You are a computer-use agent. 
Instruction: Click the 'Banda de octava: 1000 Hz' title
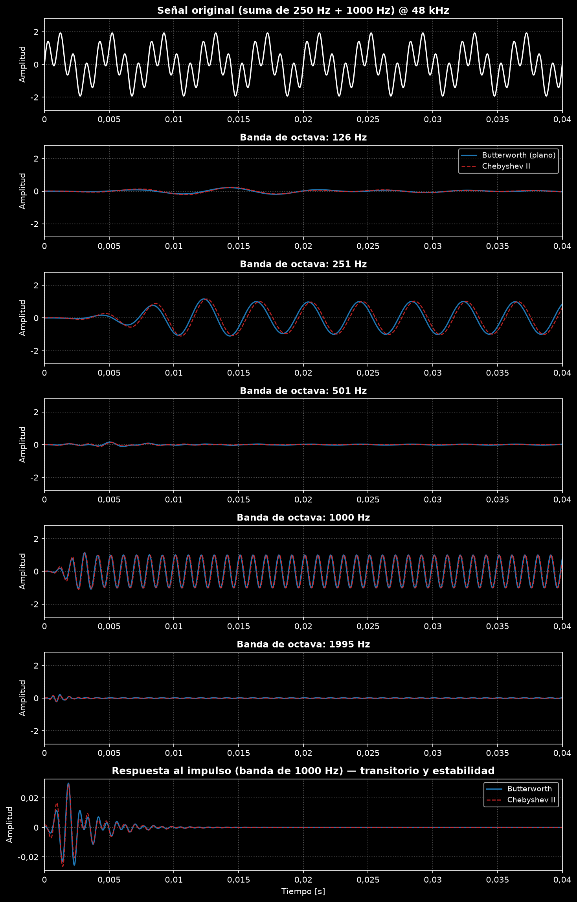coord(303,518)
